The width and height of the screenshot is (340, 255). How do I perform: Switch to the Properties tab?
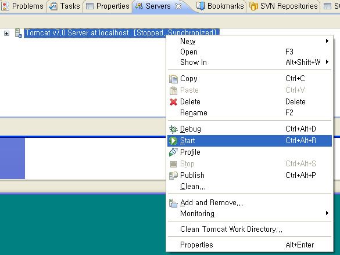pos(108,6)
